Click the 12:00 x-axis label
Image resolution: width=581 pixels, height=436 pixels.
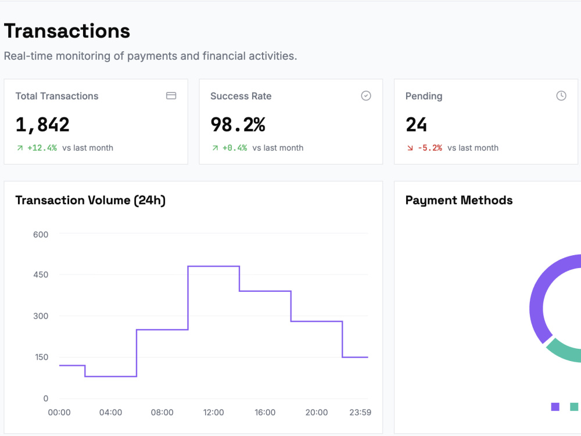pos(213,413)
